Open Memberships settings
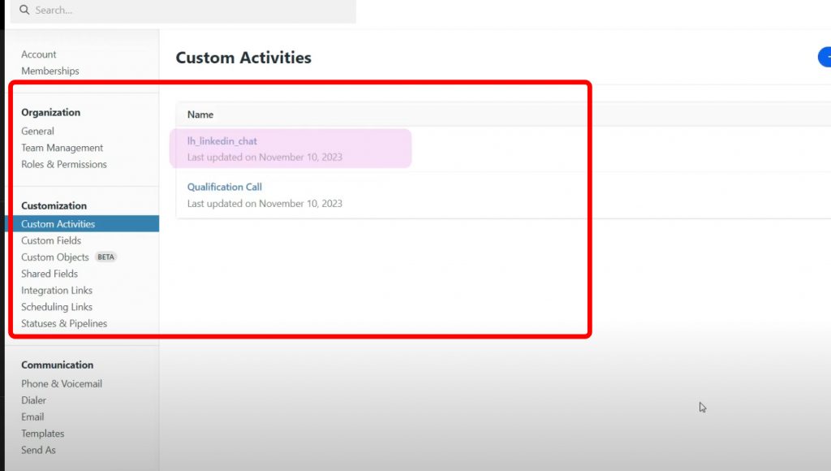Image resolution: width=831 pixels, height=471 pixels. 50,71
